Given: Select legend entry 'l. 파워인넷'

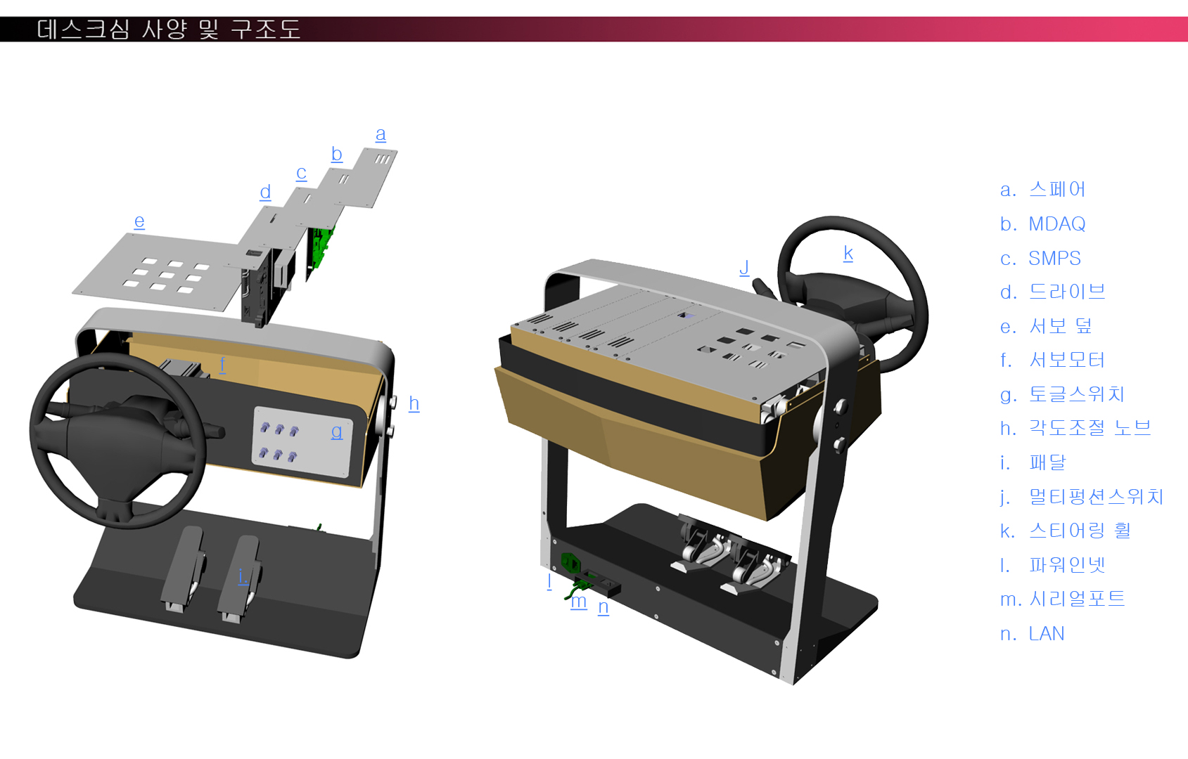Looking at the screenshot, I should 1053,565.
